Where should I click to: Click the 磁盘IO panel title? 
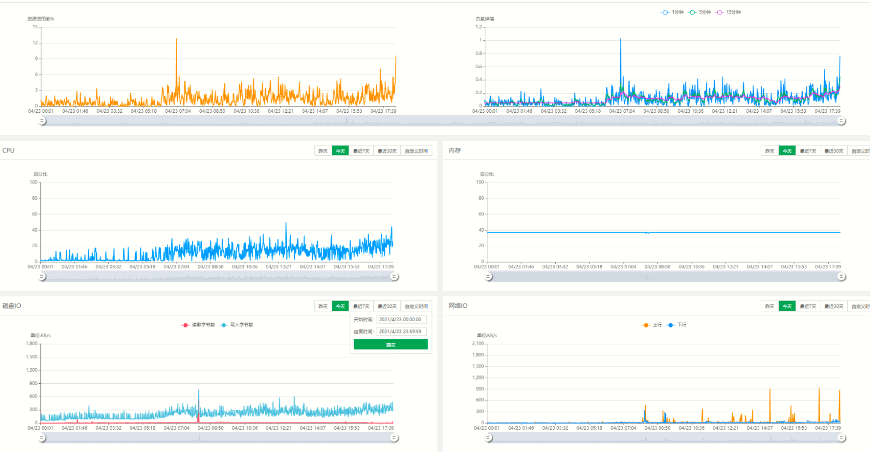pos(11,306)
